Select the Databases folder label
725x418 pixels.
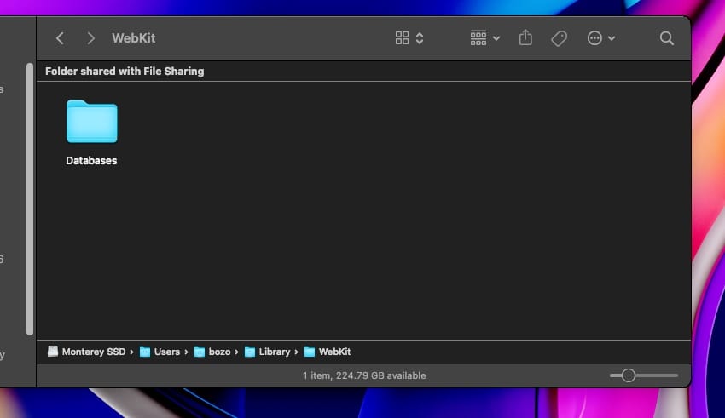tap(91, 161)
